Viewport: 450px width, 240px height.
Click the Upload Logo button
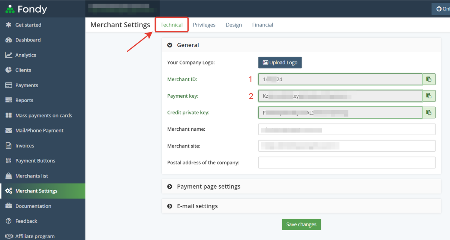pos(280,63)
